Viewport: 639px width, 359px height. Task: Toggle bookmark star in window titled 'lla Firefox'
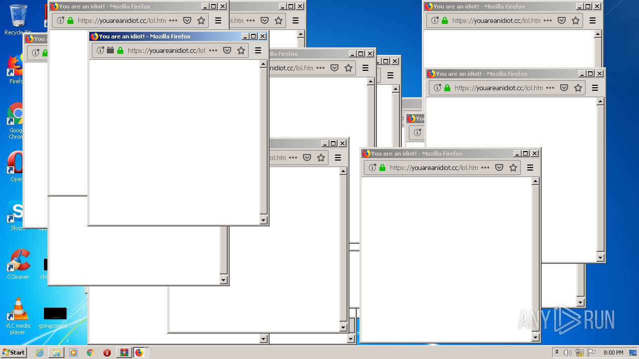pos(348,68)
